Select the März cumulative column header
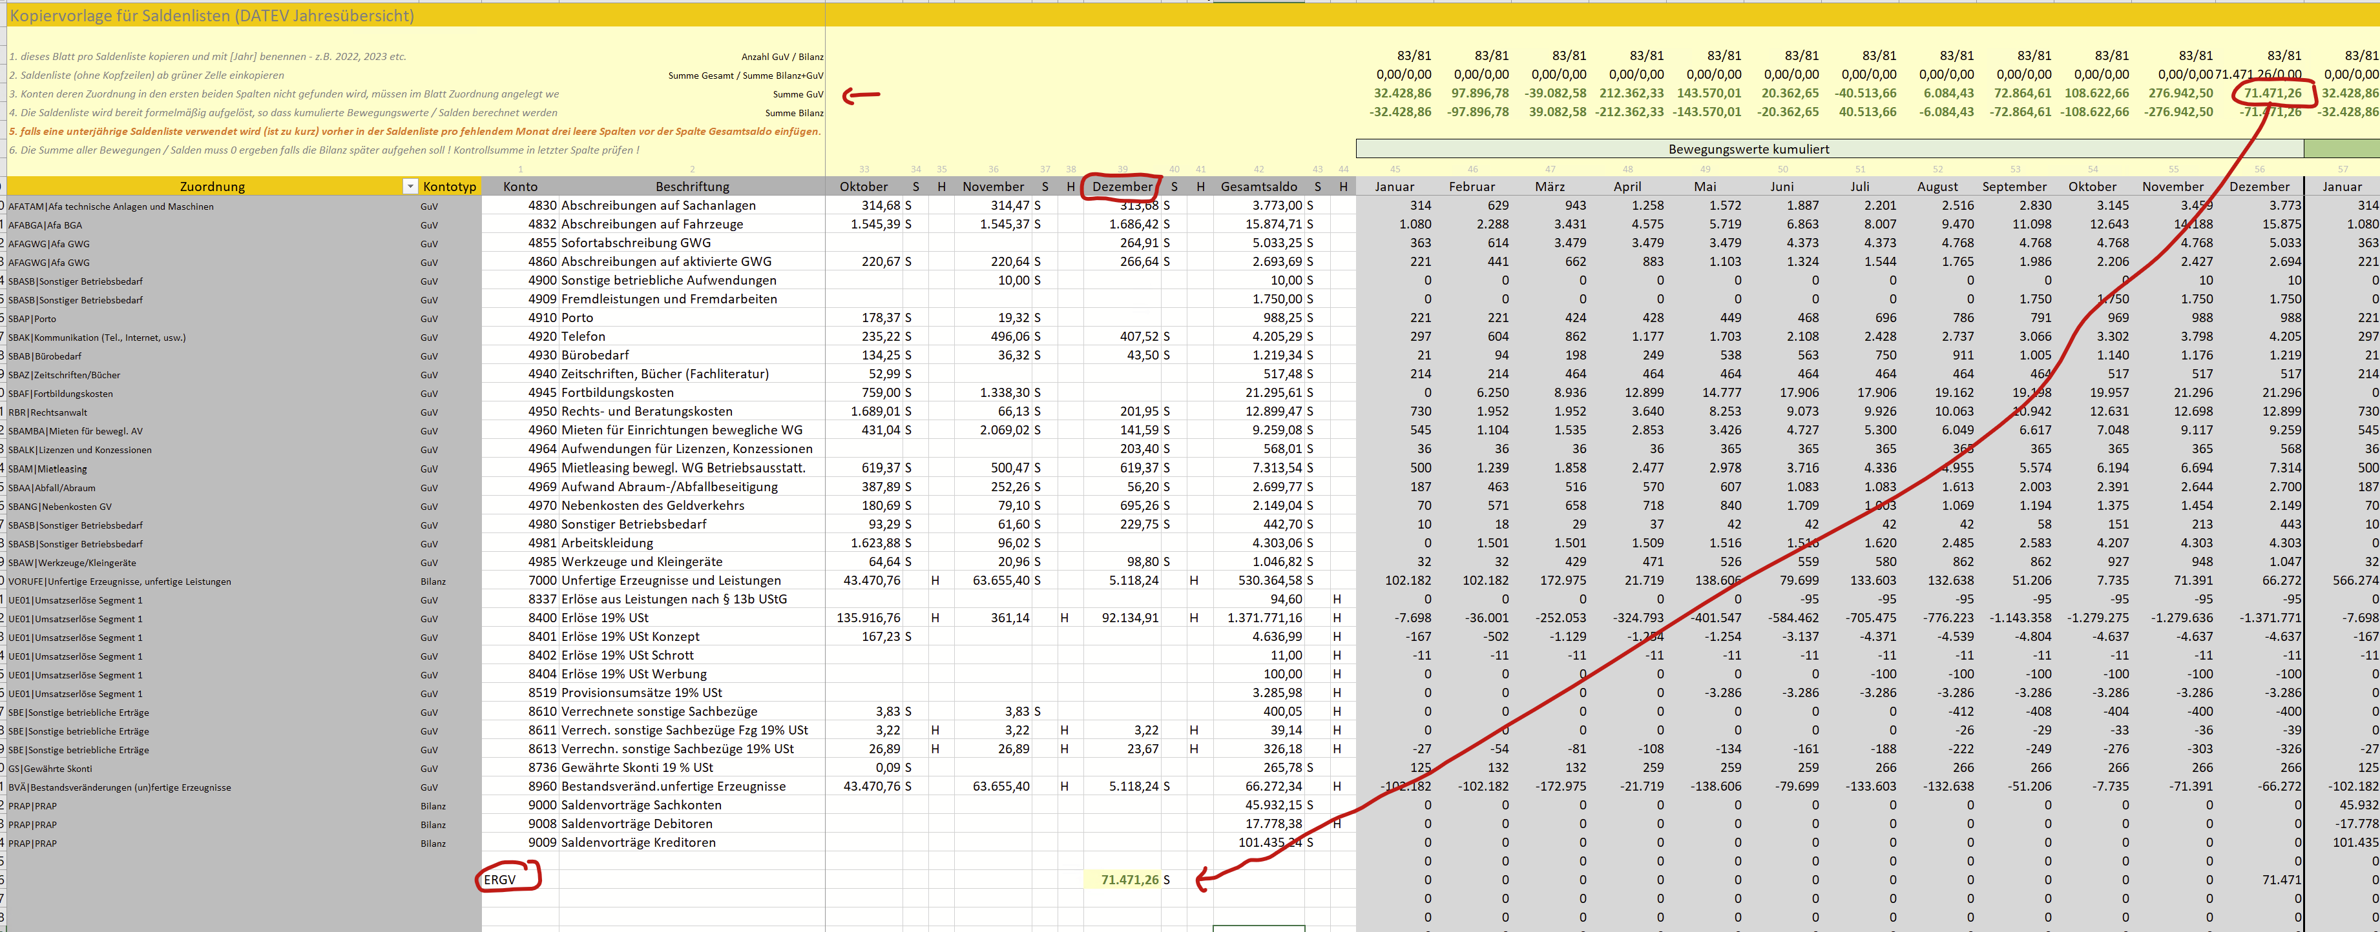The height and width of the screenshot is (932, 2380). [x=1549, y=187]
